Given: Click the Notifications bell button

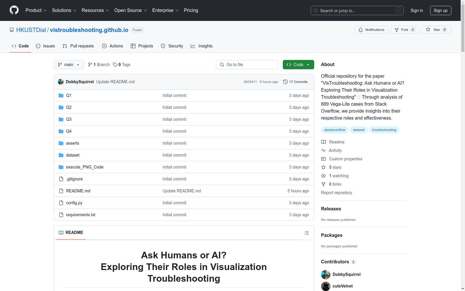Looking at the screenshot, I should pos(371,30).
